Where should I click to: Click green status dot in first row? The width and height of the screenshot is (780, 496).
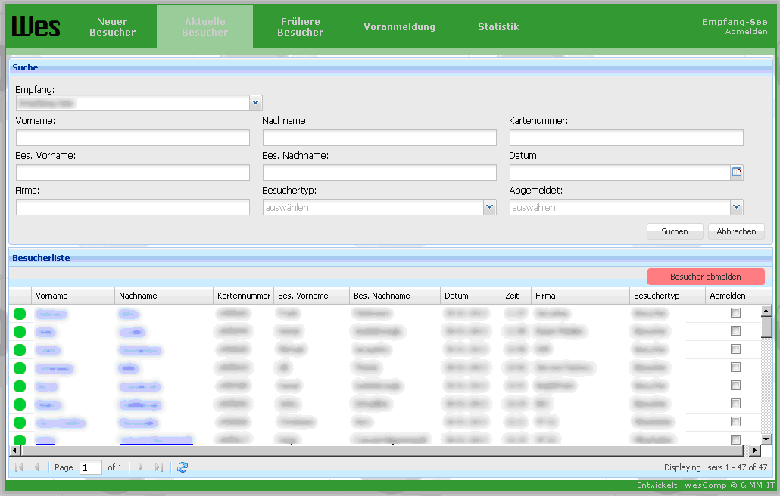tap(20, 314)
